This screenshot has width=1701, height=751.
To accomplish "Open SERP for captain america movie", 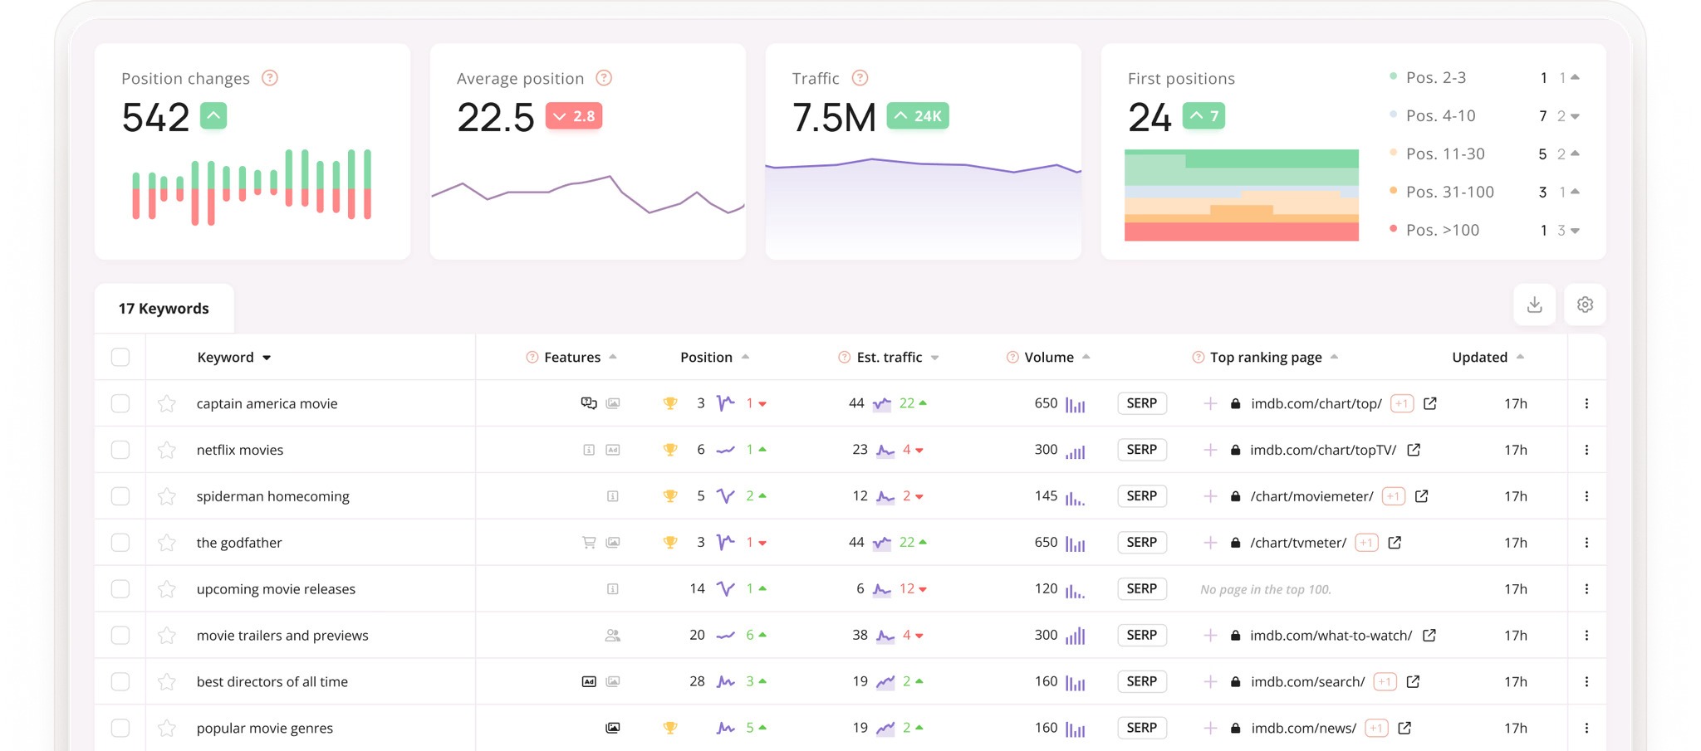I will (1142, 403).
